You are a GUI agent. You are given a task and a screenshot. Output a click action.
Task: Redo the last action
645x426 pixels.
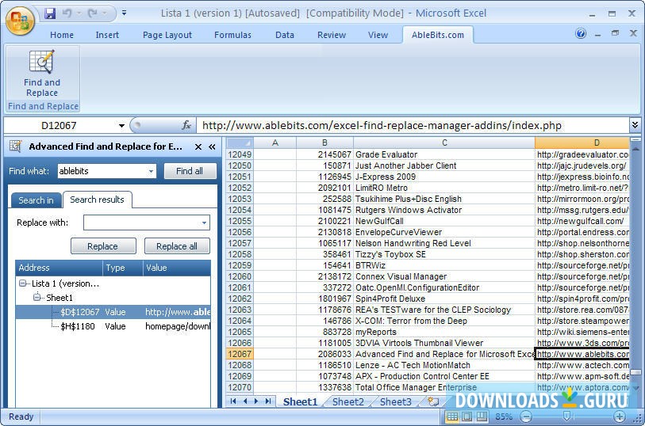point(93,13)
